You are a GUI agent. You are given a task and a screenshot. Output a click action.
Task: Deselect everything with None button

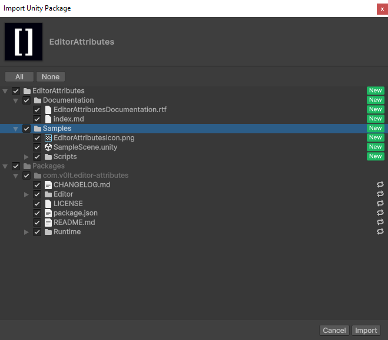tap(51, 77)
